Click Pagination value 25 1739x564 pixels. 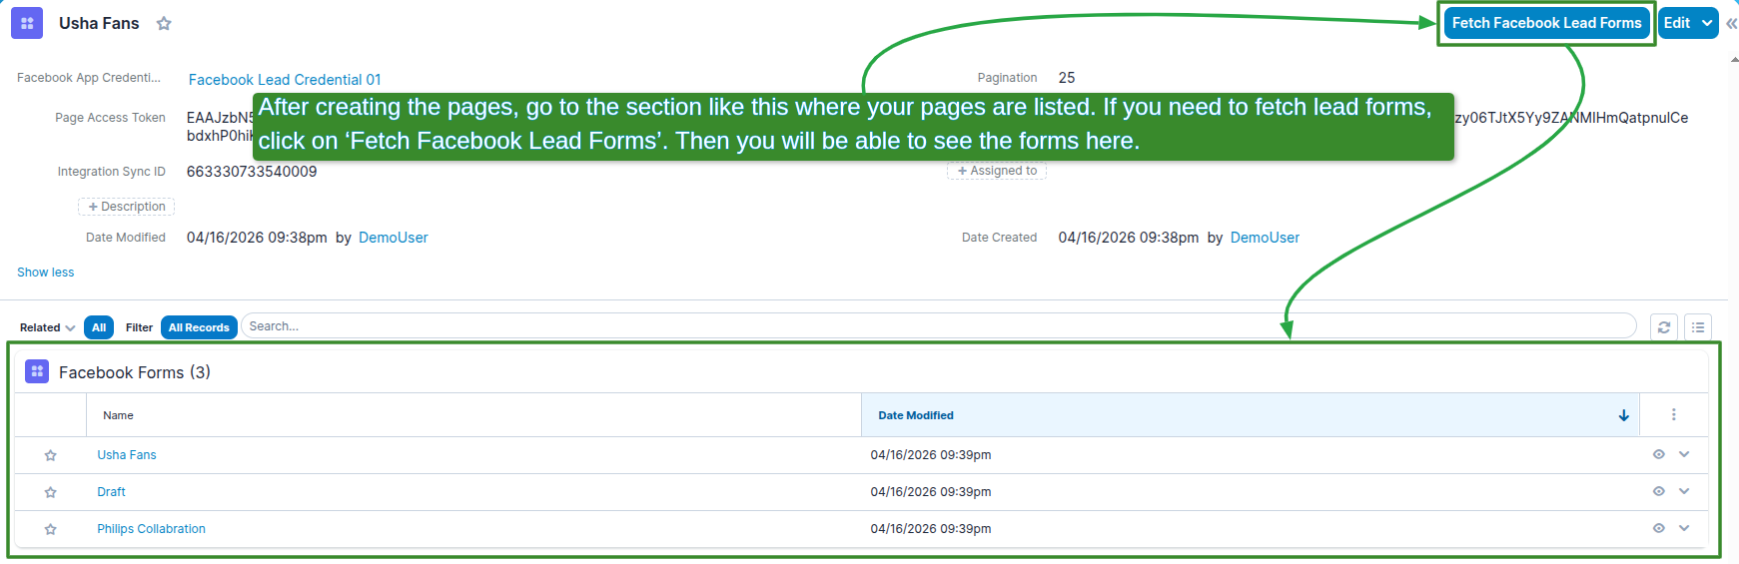1067,78
